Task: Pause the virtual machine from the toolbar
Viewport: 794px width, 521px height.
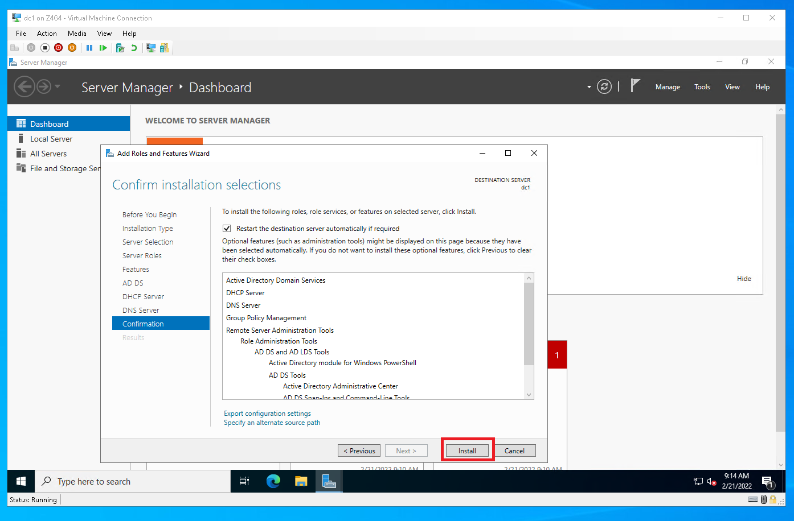Action: tap(89, 48)
